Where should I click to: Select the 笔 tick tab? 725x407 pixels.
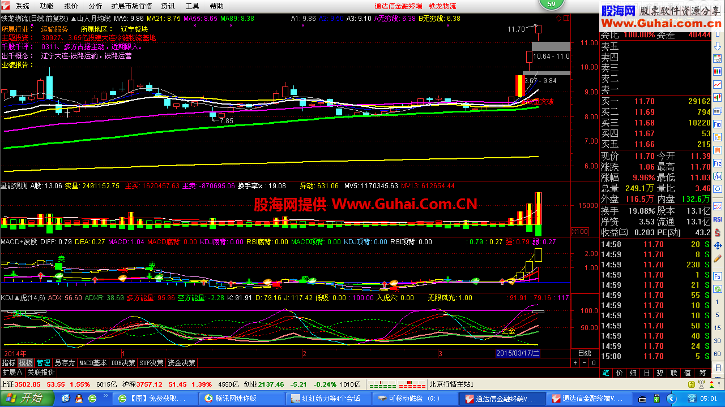(x=606, y=373)
